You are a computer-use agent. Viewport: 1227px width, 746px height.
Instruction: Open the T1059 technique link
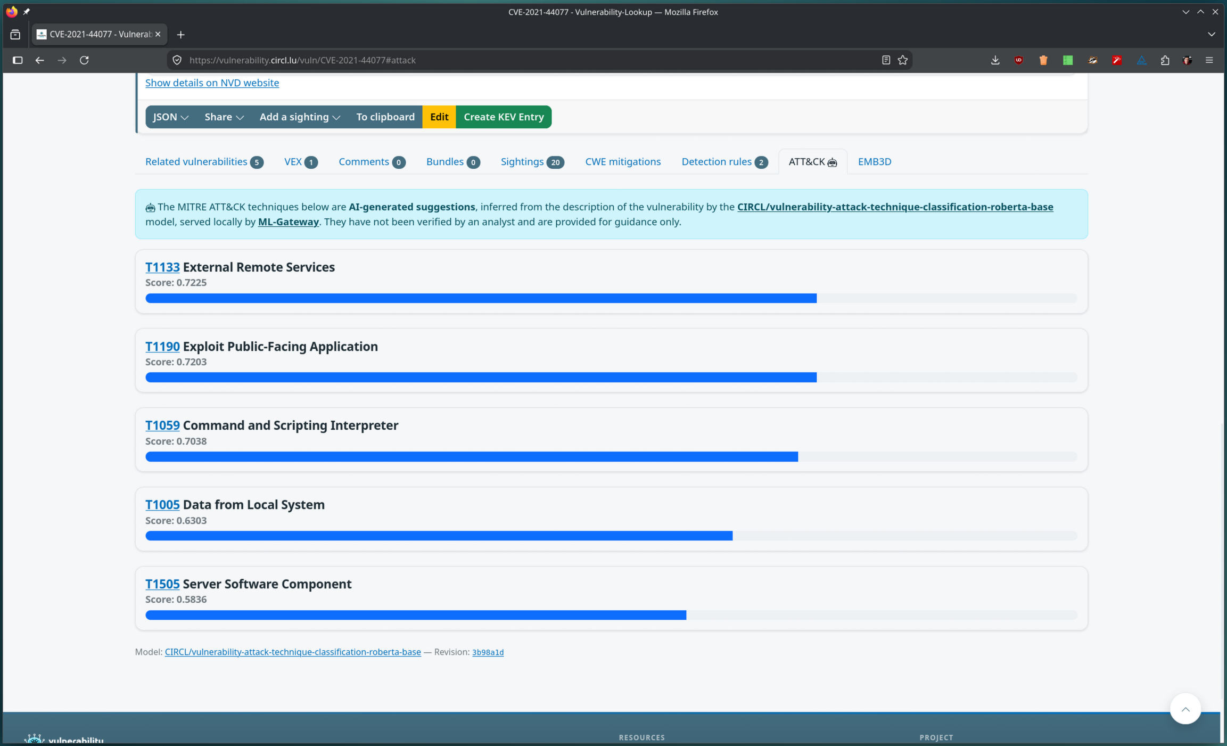point(162,425)
